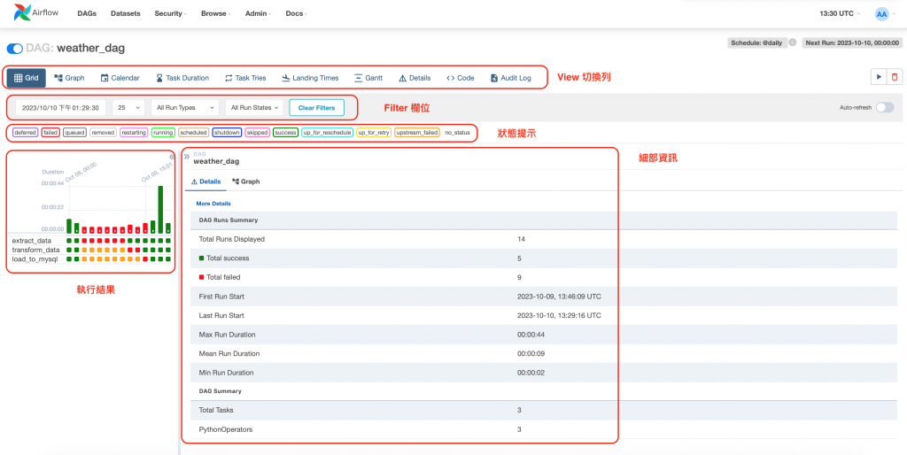Click the removed status legend badge
The height and width of the screenshot is (455, 907).
click(x=103, y=133)
